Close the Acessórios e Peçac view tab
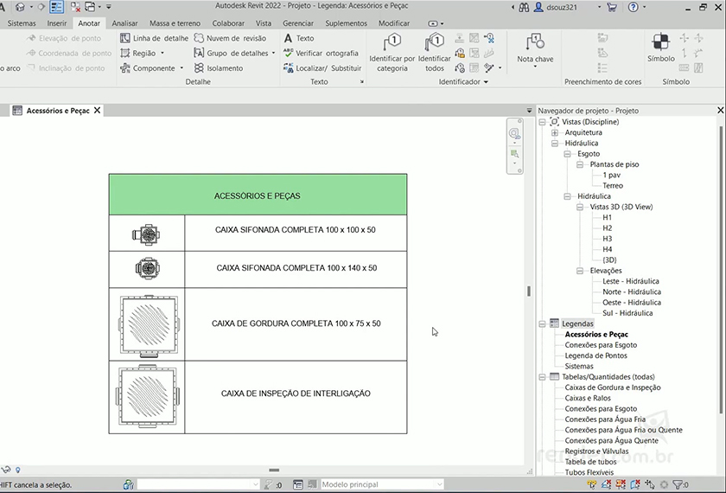Screen dimensions: 726x493 coord(98,111)
